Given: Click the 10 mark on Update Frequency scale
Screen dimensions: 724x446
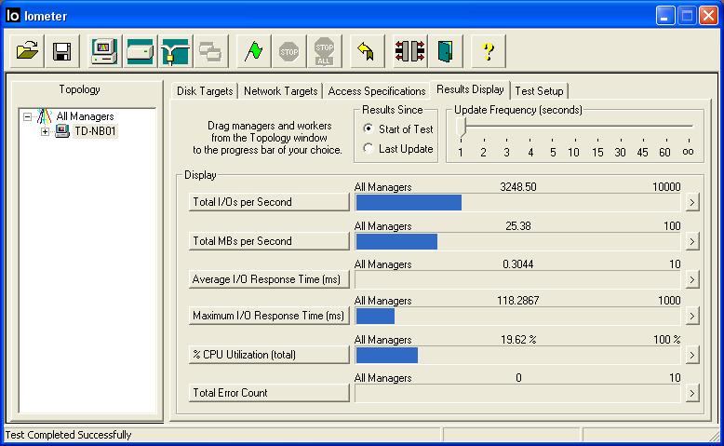Looking at the screenshot, I should click(x=573, y=152).
